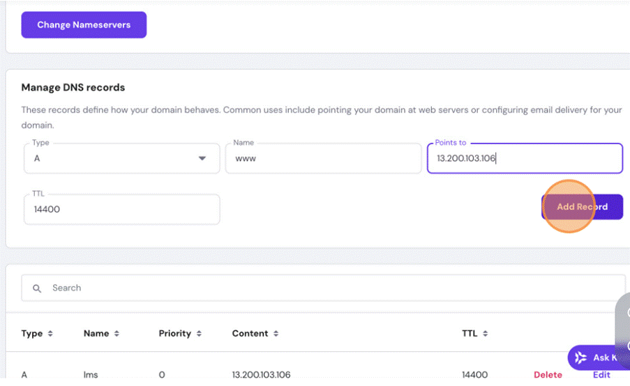Delete the lms A record
This screenshot has width=630, height=386.
coord(548,375)
